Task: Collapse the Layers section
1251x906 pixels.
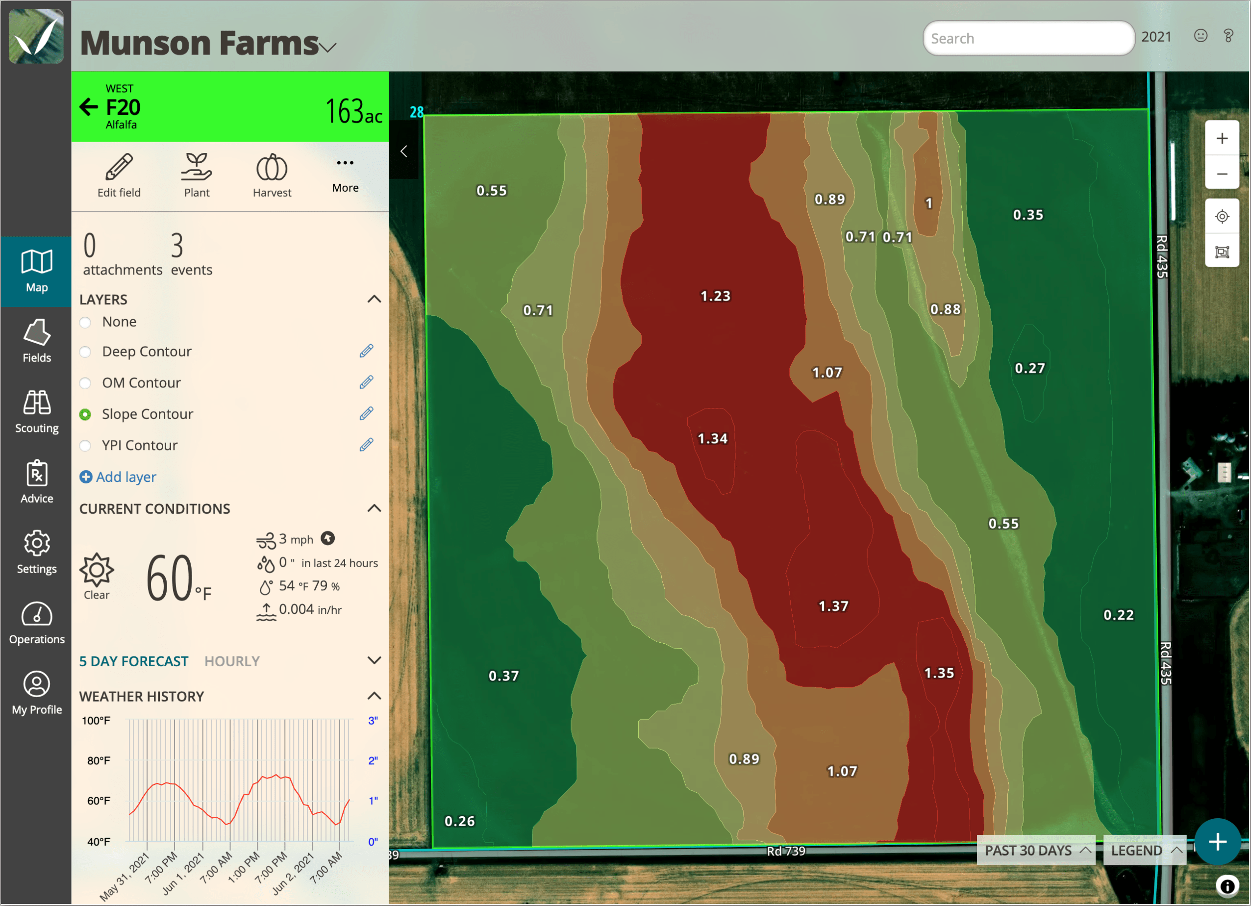Action: (374, 299)
